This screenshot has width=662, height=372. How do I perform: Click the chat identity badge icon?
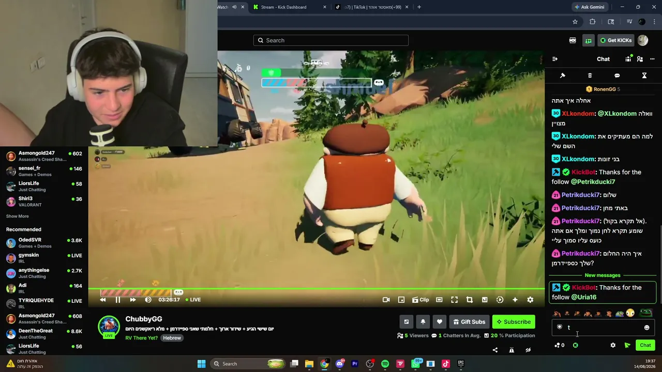click(559, 327)
